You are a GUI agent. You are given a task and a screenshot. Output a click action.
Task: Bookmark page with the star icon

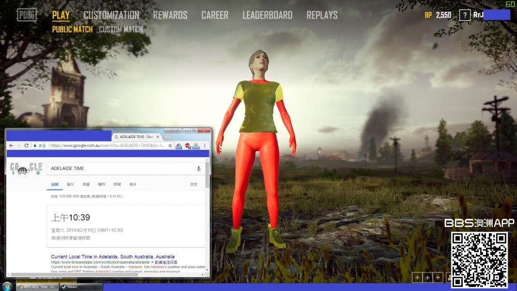[170, 145]
